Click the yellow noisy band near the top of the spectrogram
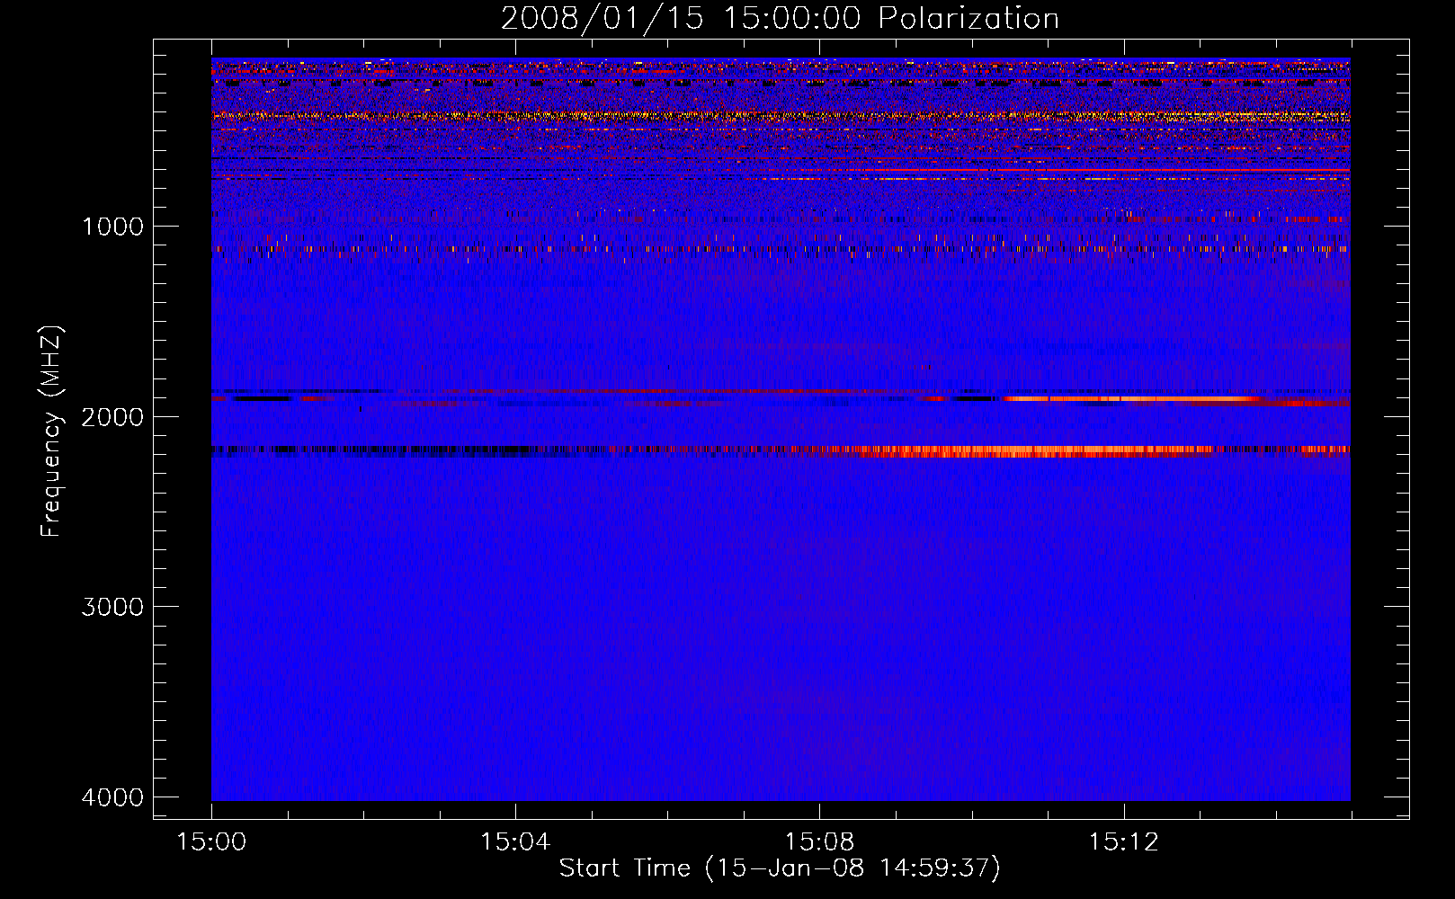The image size is (1455, 899). point(781,116)
